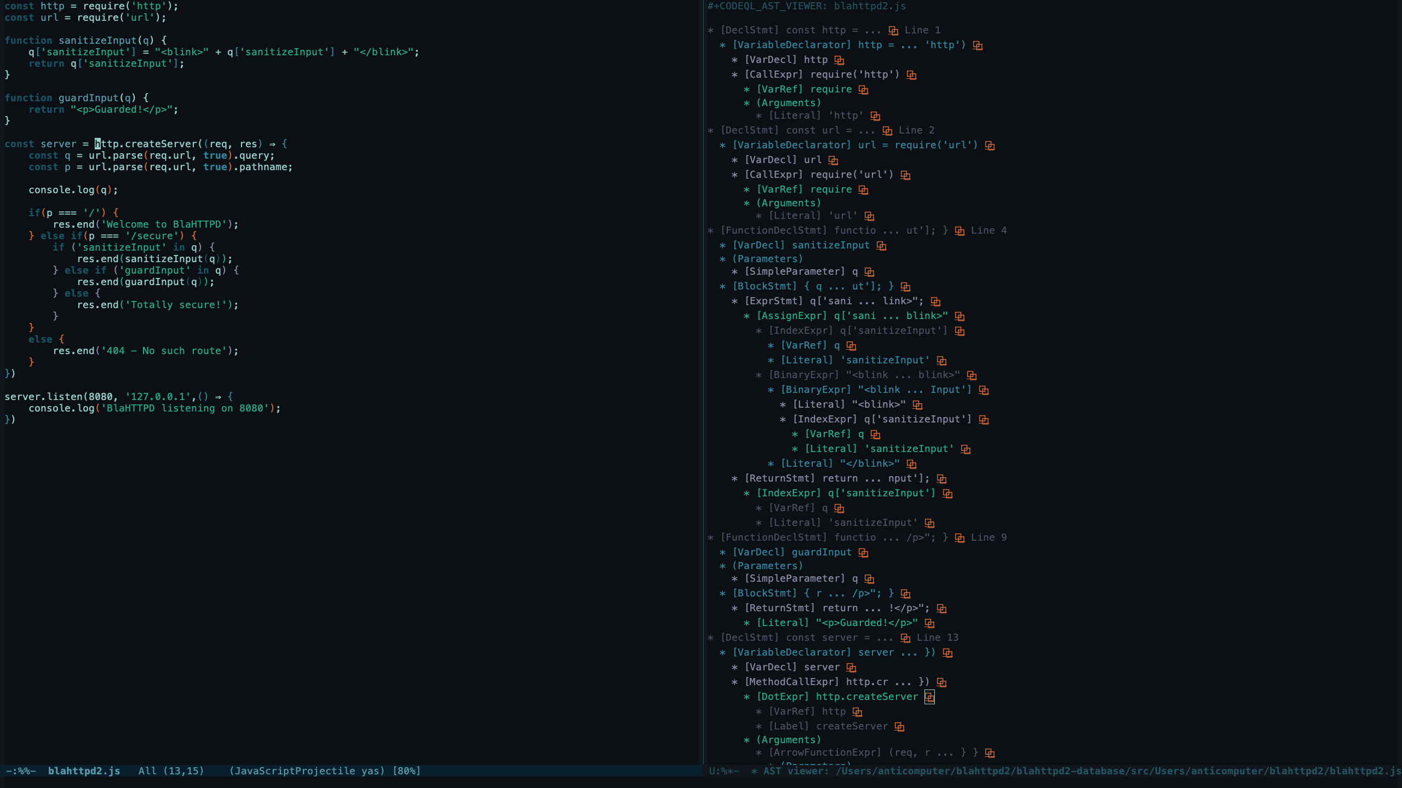
Task: Place cursor on res.end('Totally secure!') line
Action: tap(157, 305)
